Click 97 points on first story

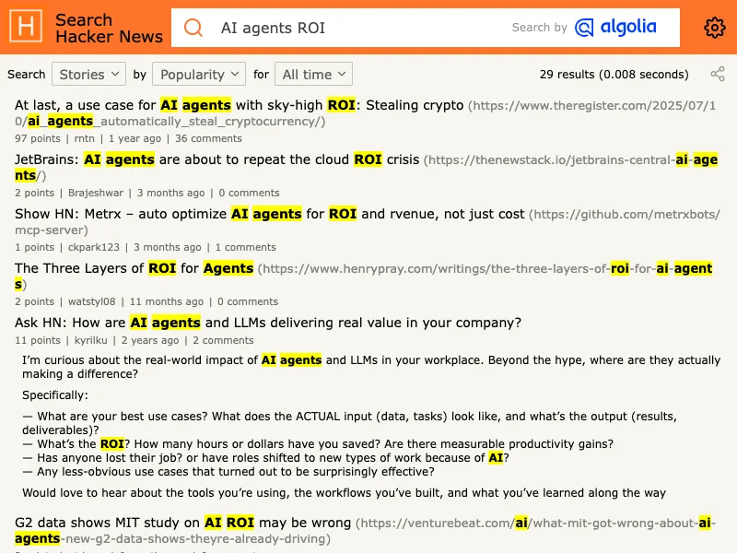pos(38,139)
